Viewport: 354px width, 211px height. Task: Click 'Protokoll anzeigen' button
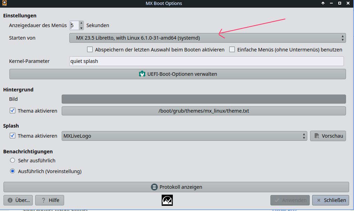point(176,187)
